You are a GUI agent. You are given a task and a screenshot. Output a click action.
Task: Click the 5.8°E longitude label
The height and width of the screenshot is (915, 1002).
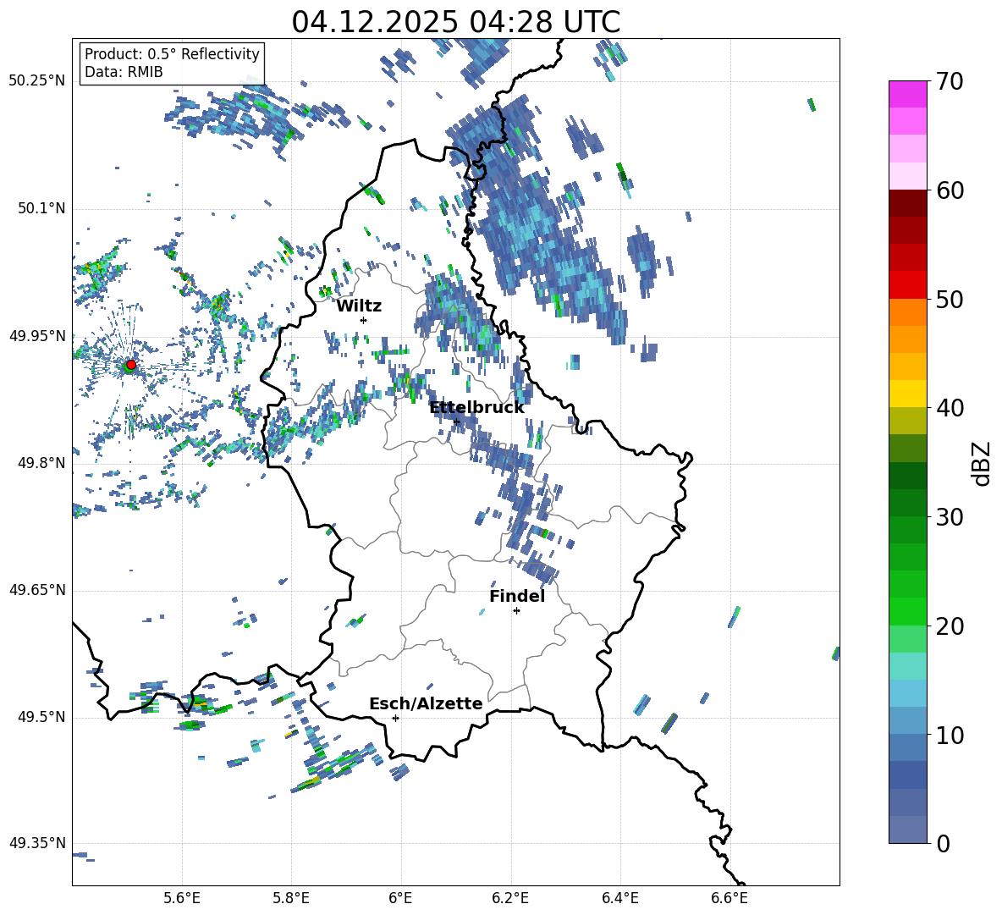(x=291, y=898)
